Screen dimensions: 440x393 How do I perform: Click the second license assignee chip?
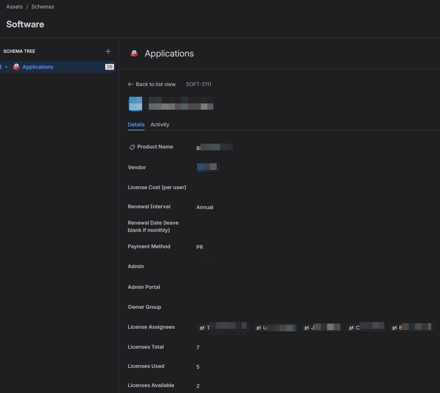275,328
